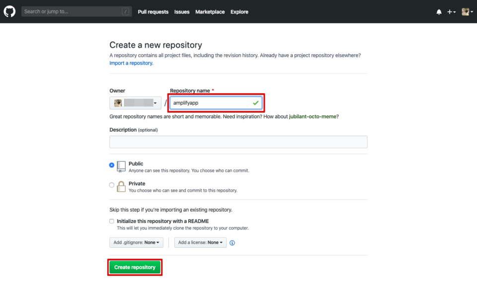Screen dimensions: 477x286
Task: Click the repository book icon next to Public
Action: point(121,166)
